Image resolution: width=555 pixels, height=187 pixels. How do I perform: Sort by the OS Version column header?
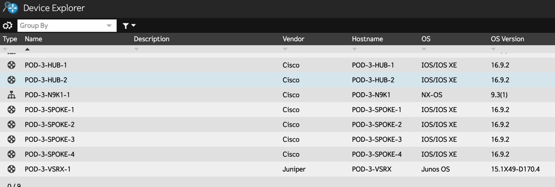click(507, 39)
